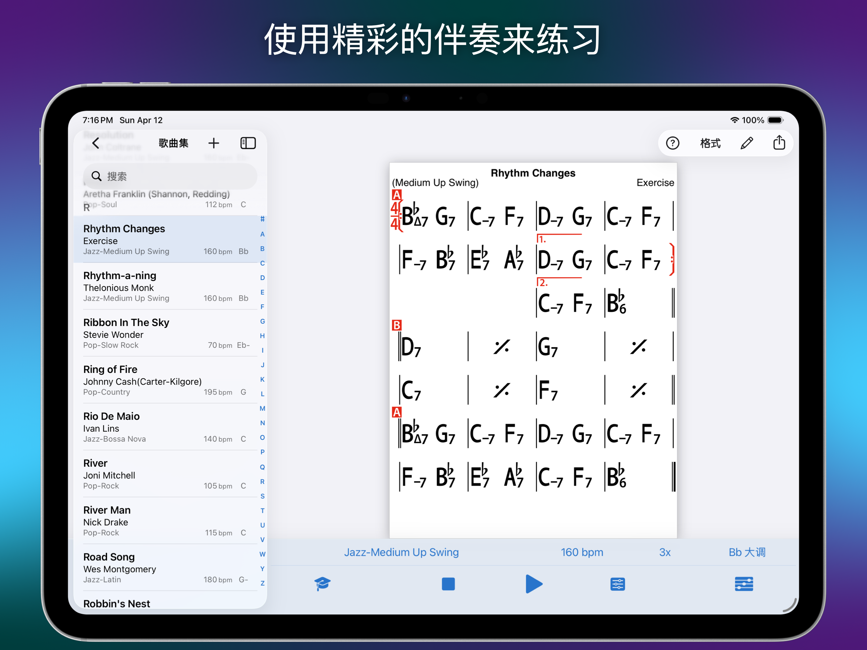Tap the magnifying glass search icon
This screenshot has width=867, height=650.
pyautogui.click(x=96, y=176)
